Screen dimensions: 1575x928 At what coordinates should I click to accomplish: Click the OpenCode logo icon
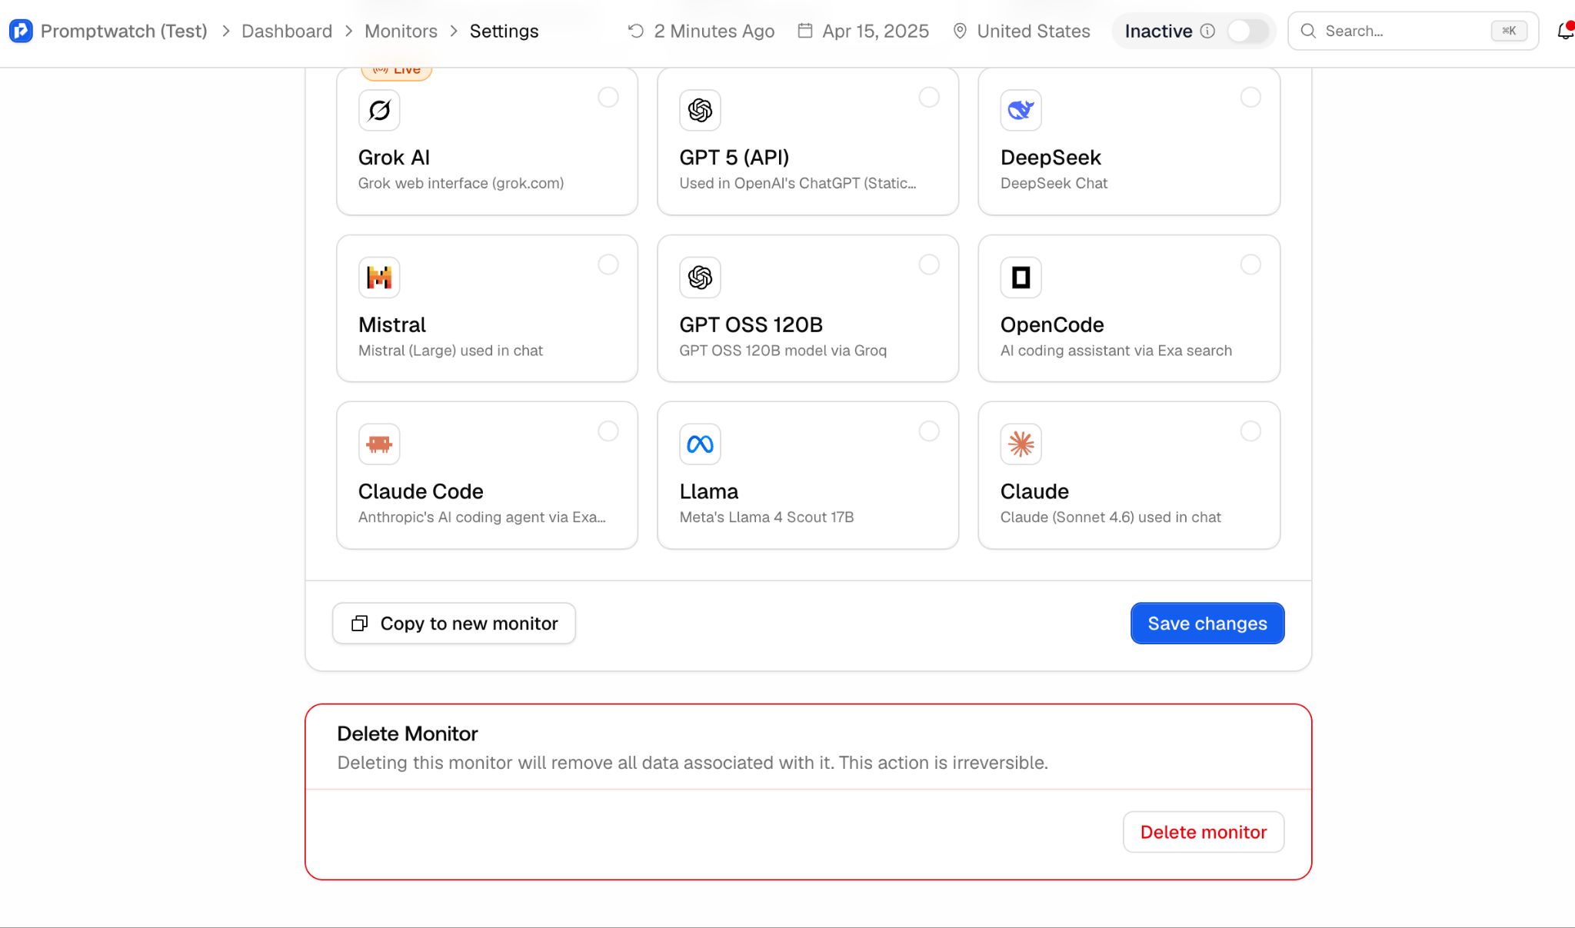click(1021, 277)
